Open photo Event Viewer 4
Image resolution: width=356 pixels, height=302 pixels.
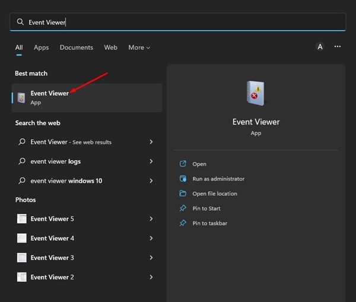tap(87, 238)
